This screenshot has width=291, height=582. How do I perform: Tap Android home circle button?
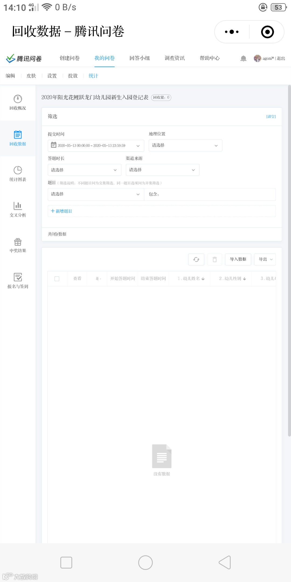pyautogui.click(x=145, y=563)
